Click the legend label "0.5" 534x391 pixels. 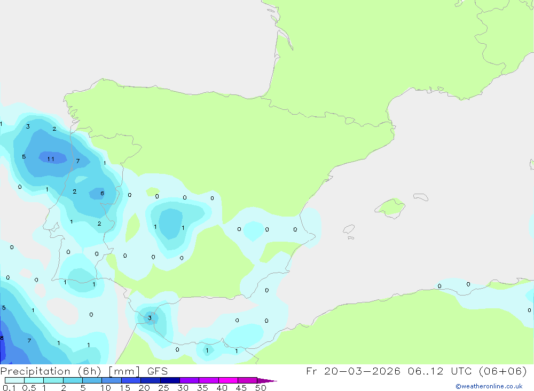tap(29, 388)
